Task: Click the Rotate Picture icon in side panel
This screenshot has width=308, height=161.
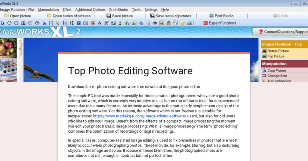Action: tap(264, 51)
